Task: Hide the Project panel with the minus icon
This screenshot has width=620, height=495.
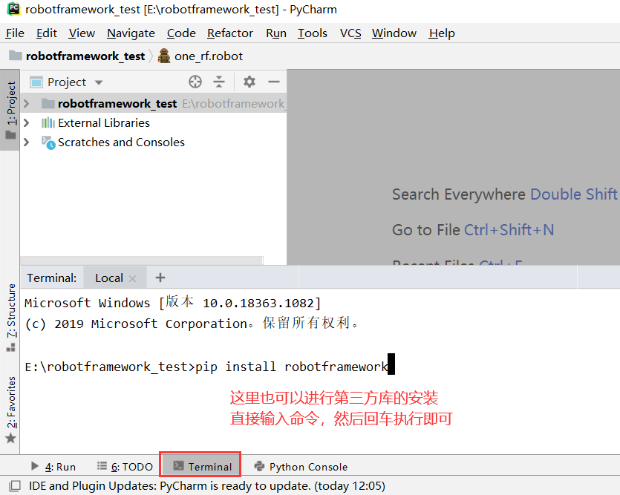Action: coord(275,82)
